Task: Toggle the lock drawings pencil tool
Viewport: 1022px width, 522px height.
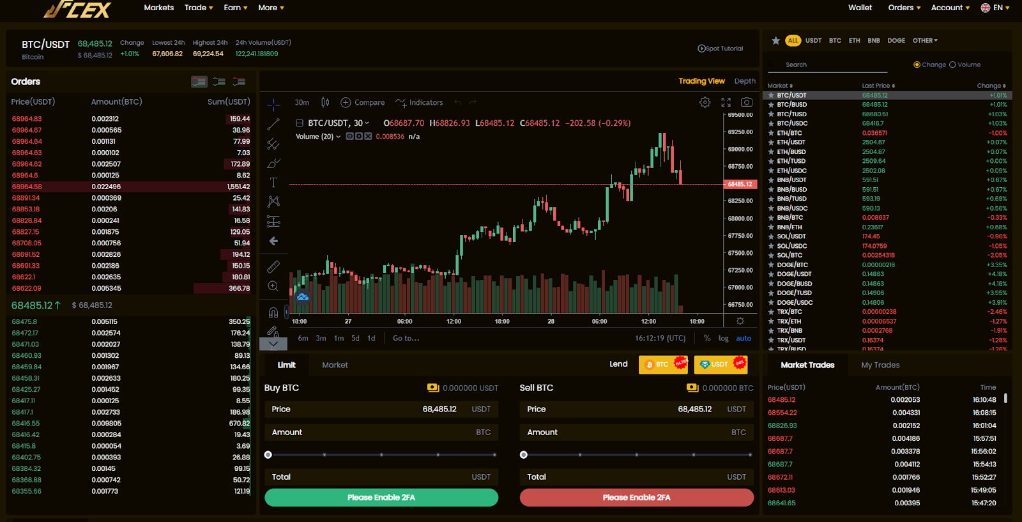Action: (273, 331)
